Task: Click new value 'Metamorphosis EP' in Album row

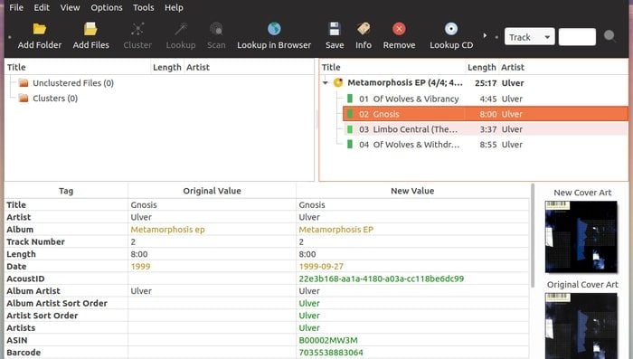Action: tap(335, 230)
